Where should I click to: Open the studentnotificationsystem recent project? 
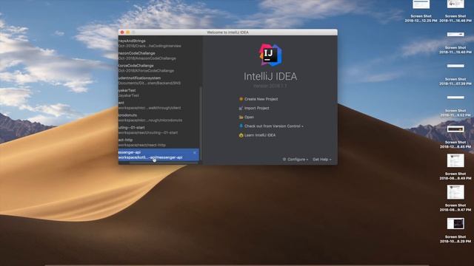point(158,81)
